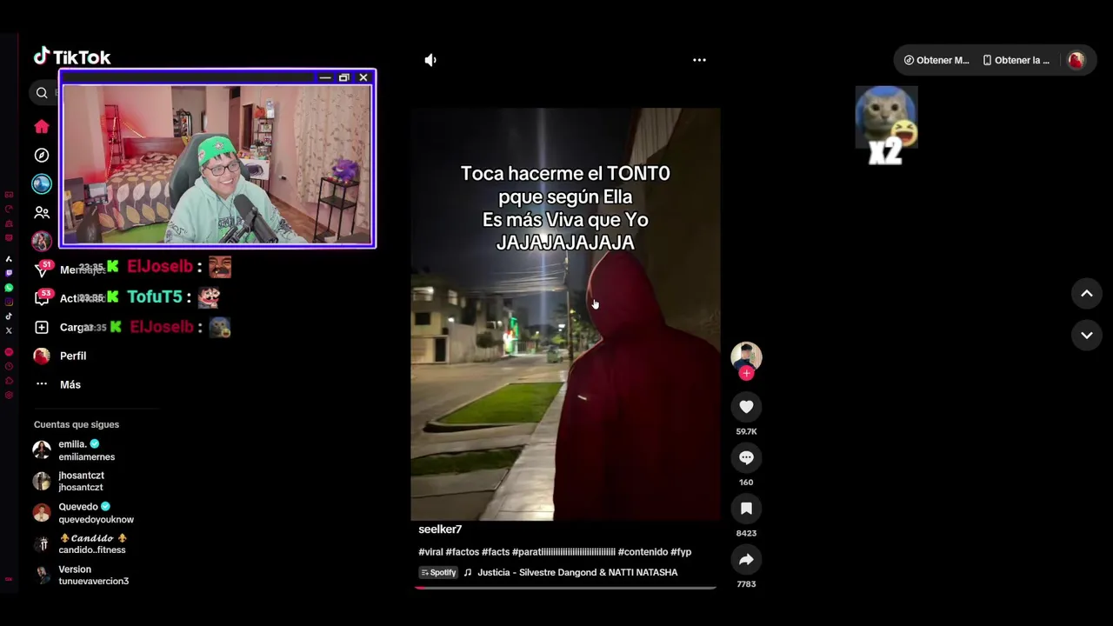This screenshot has height=626, width=1113.
Task: Click the ElJoselb chat name beside Mensajes
Action: (160, 267)
